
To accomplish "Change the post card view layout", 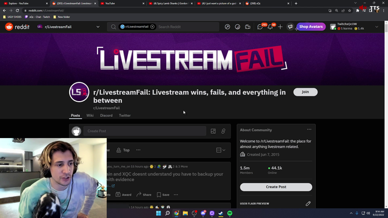I will point(221,150).
